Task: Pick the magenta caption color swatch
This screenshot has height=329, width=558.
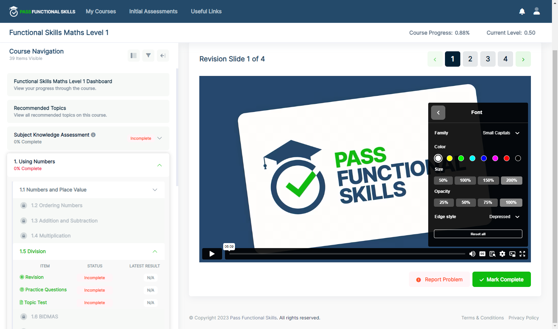Action: click(x=495, y=158)
